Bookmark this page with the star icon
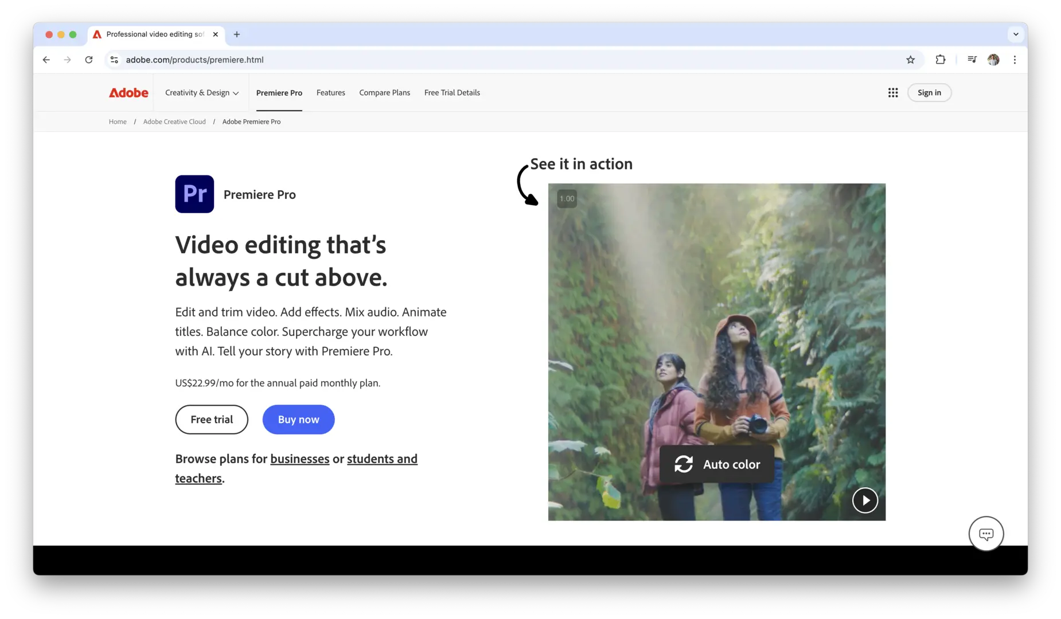Image resolution: width=1061 pixels, height=619 pixels. (910, 60)
